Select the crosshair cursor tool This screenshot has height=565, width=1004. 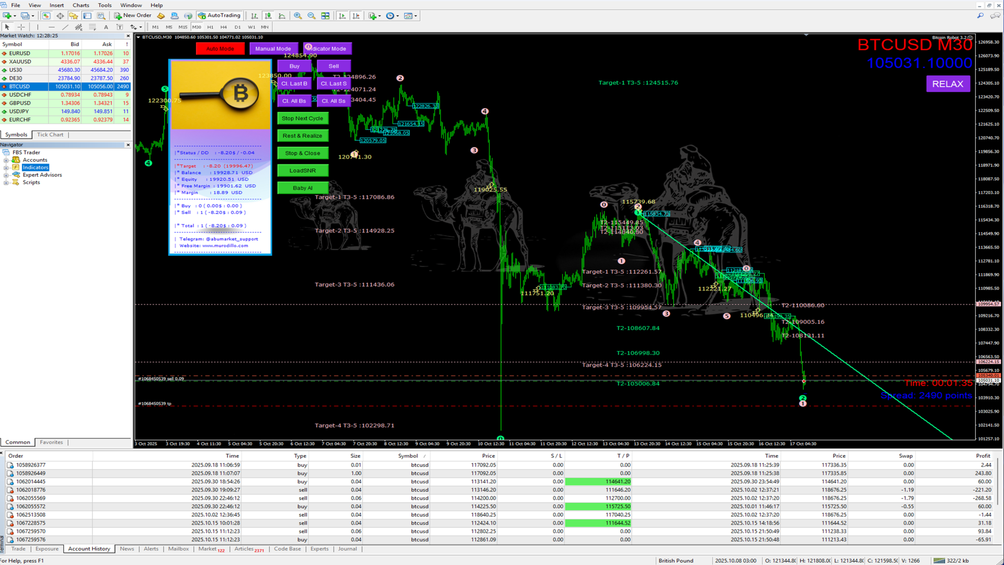click(21, 27)
